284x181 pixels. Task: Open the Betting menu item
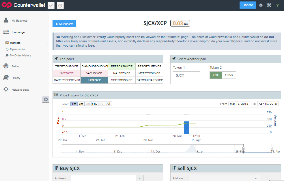click(x=16, y=66)
